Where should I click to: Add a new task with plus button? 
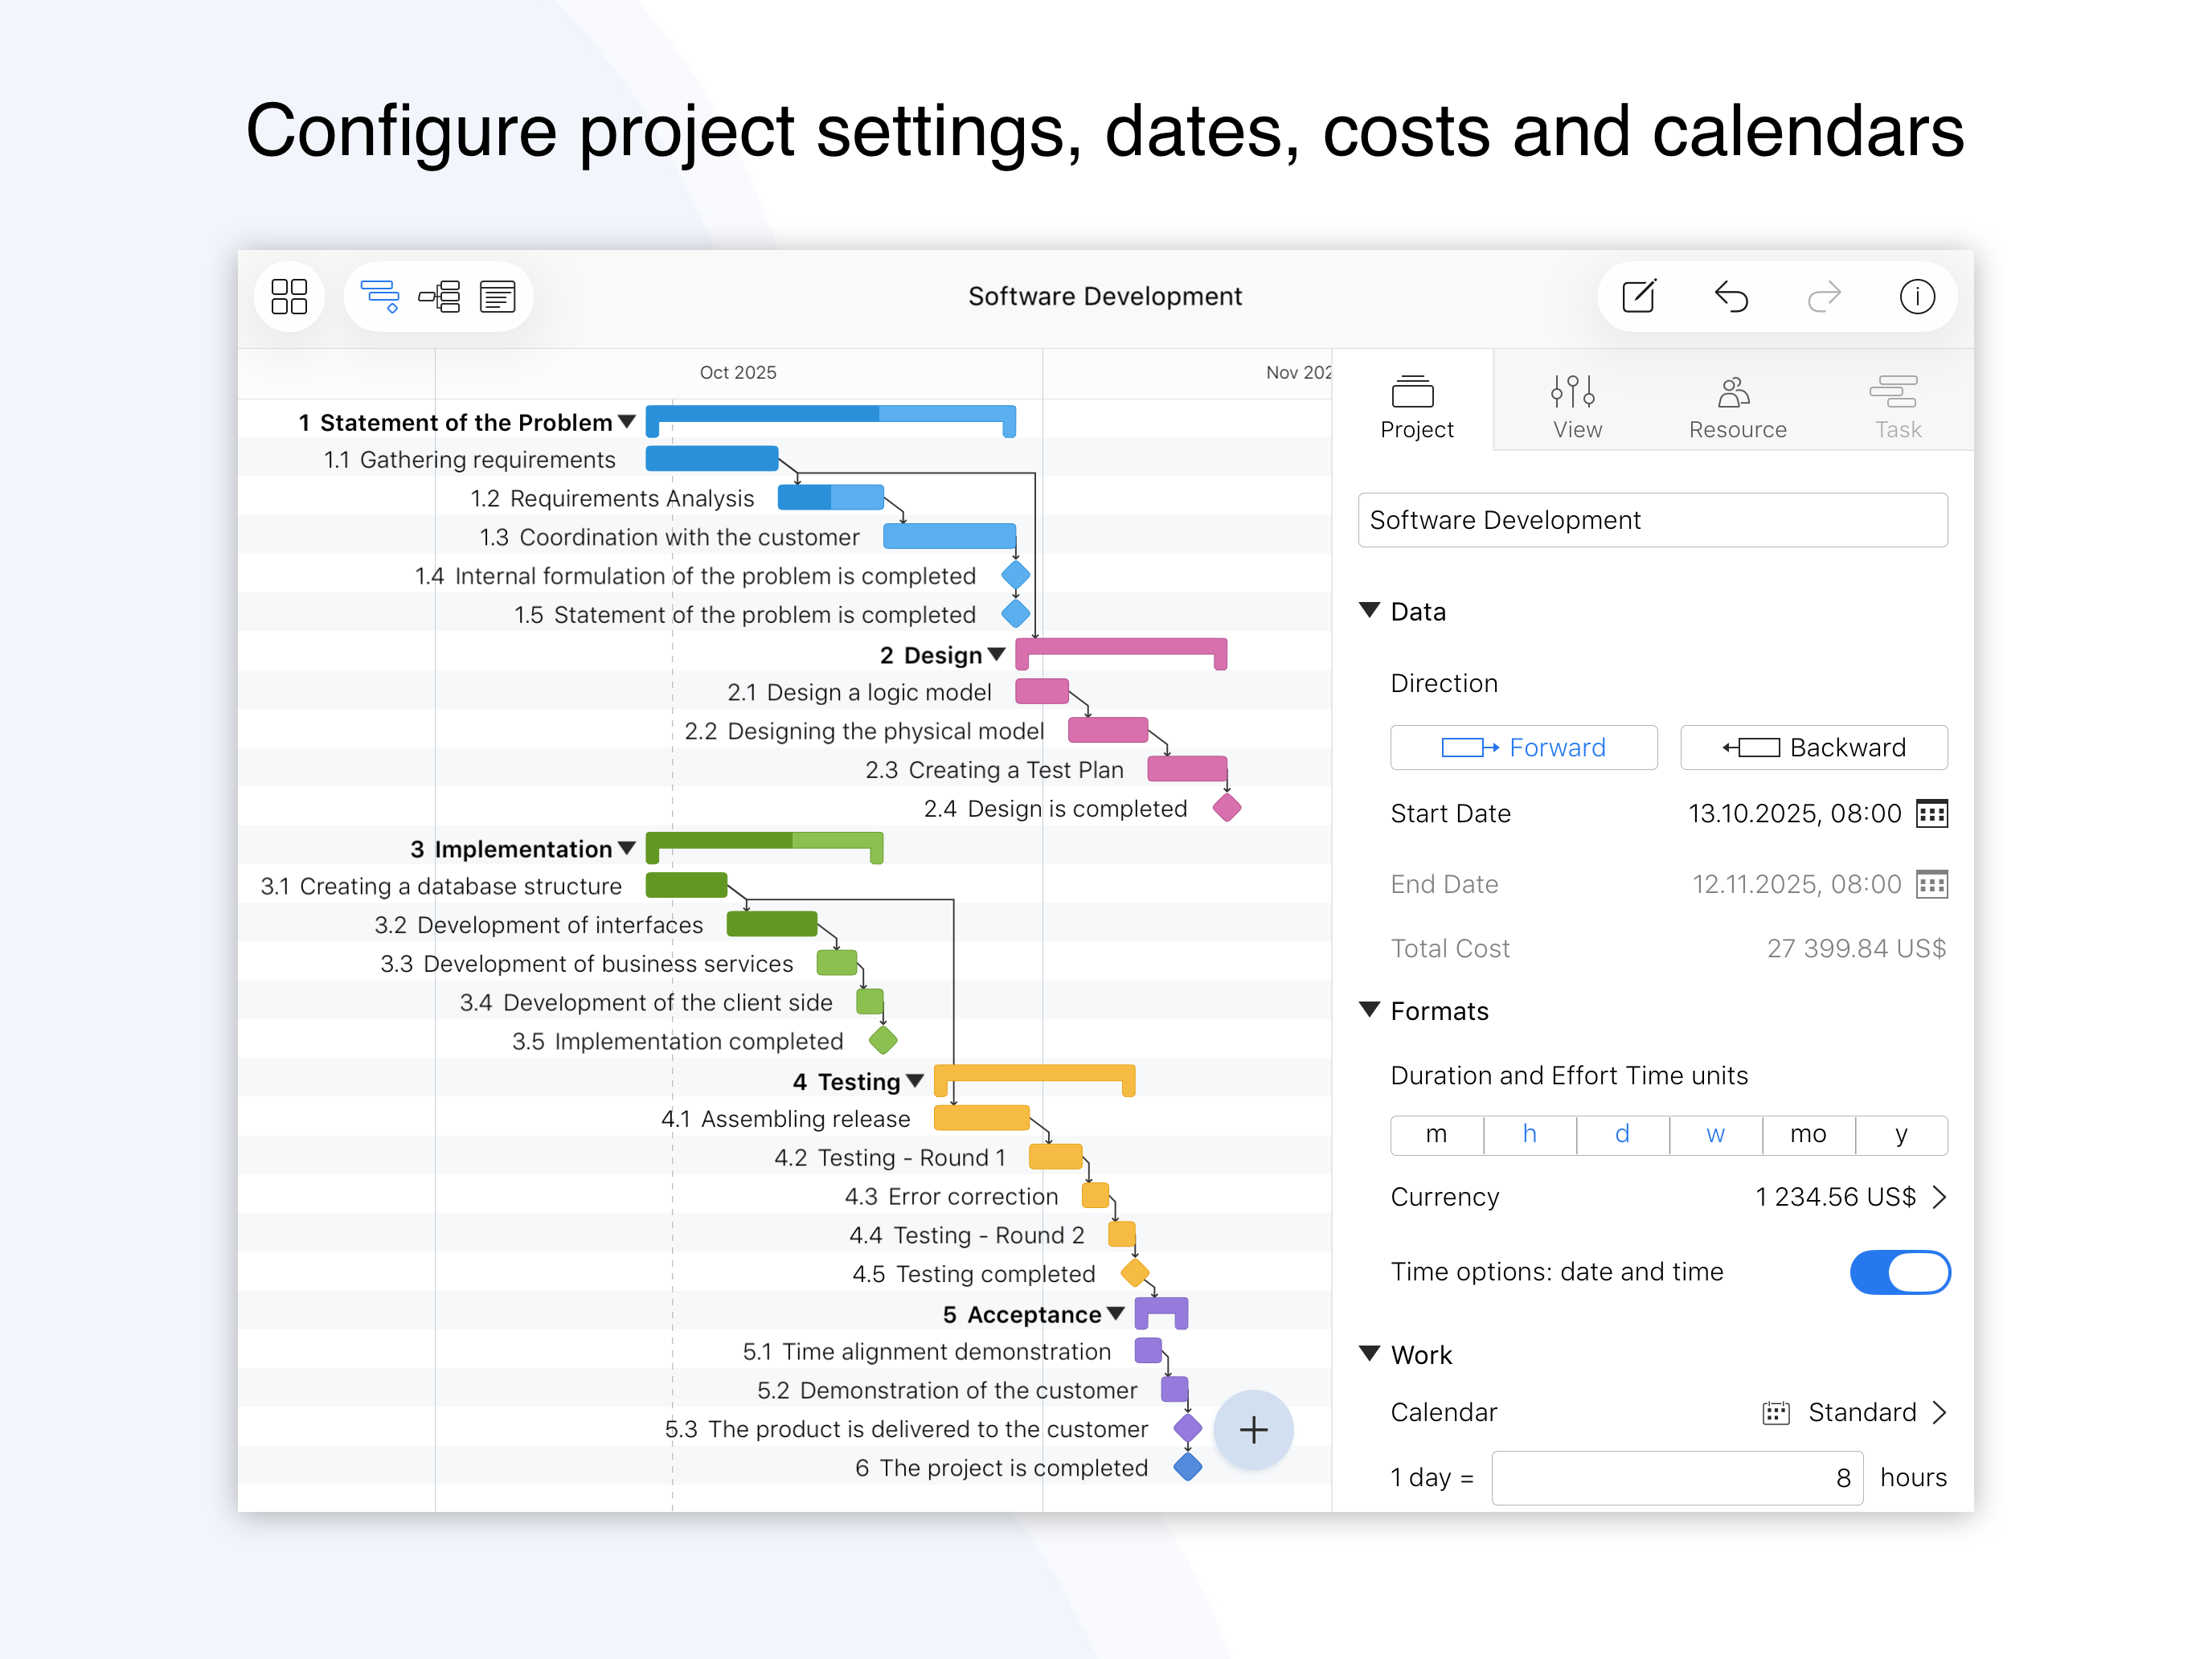click(1253, 1429)
